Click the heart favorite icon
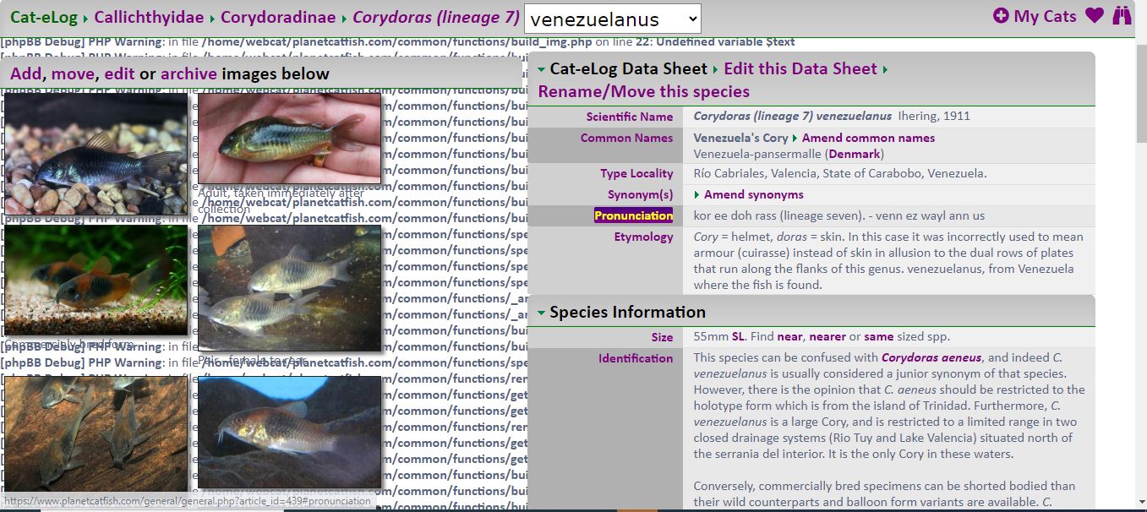 click(1095, 16)
